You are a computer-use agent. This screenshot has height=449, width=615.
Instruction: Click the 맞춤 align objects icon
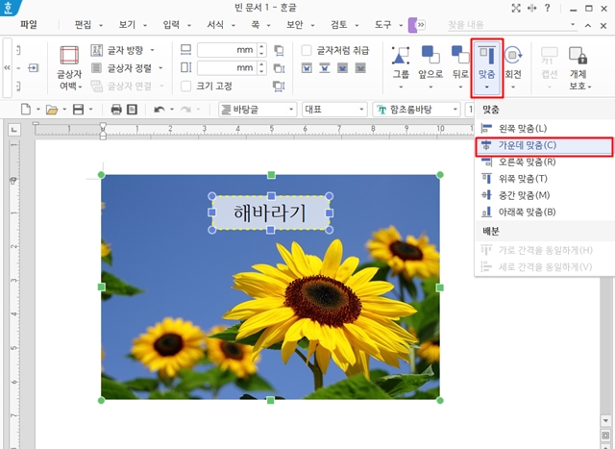(x=487, y=55)
